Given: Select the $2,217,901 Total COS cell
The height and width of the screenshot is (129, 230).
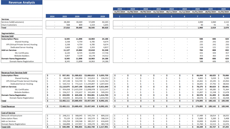Looking at the screenshot, I should click(x=103, y=127).
